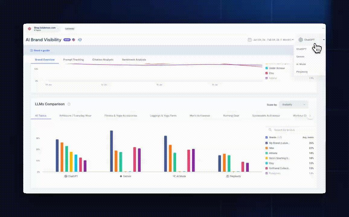The width and height of the screenshot is (349, 217).
Task: Click the My Brand 26% average metric value
Action: 311,143
